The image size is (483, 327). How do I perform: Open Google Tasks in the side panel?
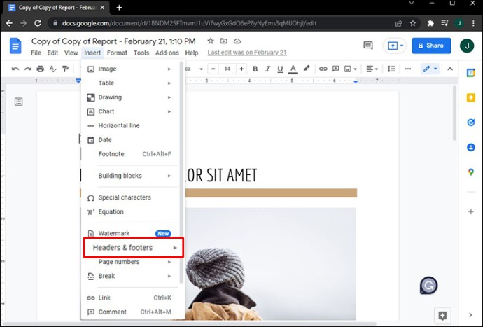point(470,123)
